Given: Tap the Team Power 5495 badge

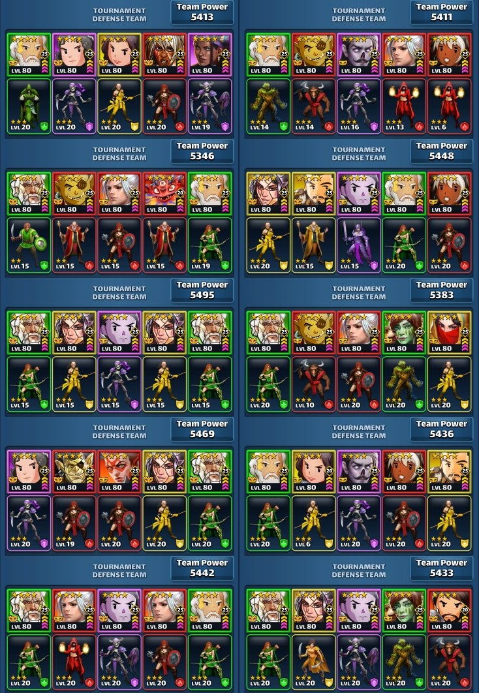Looking at the screenshot, I should point(202,290).
